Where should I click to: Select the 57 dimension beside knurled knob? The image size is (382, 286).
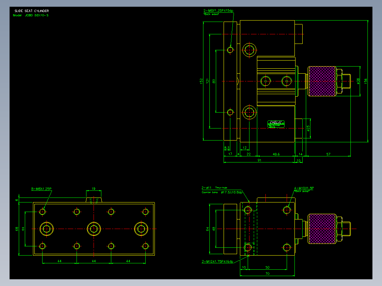(x=328, y=154)
